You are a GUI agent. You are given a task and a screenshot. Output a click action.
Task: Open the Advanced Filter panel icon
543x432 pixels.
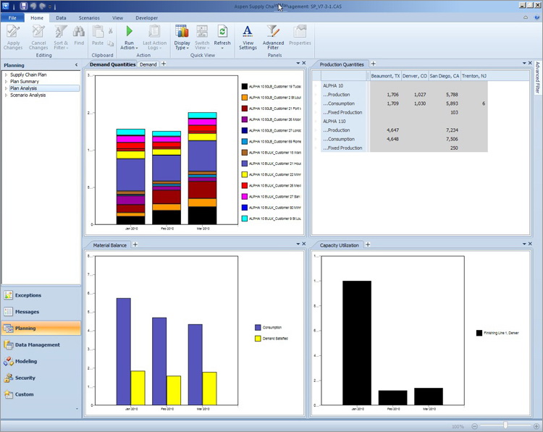coord(273,32)
